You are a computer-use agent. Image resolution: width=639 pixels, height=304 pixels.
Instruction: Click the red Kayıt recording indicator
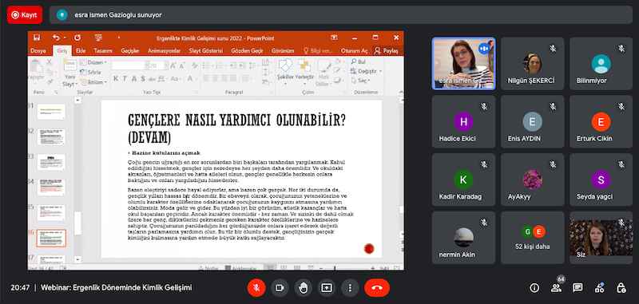(x=25, y=15)
